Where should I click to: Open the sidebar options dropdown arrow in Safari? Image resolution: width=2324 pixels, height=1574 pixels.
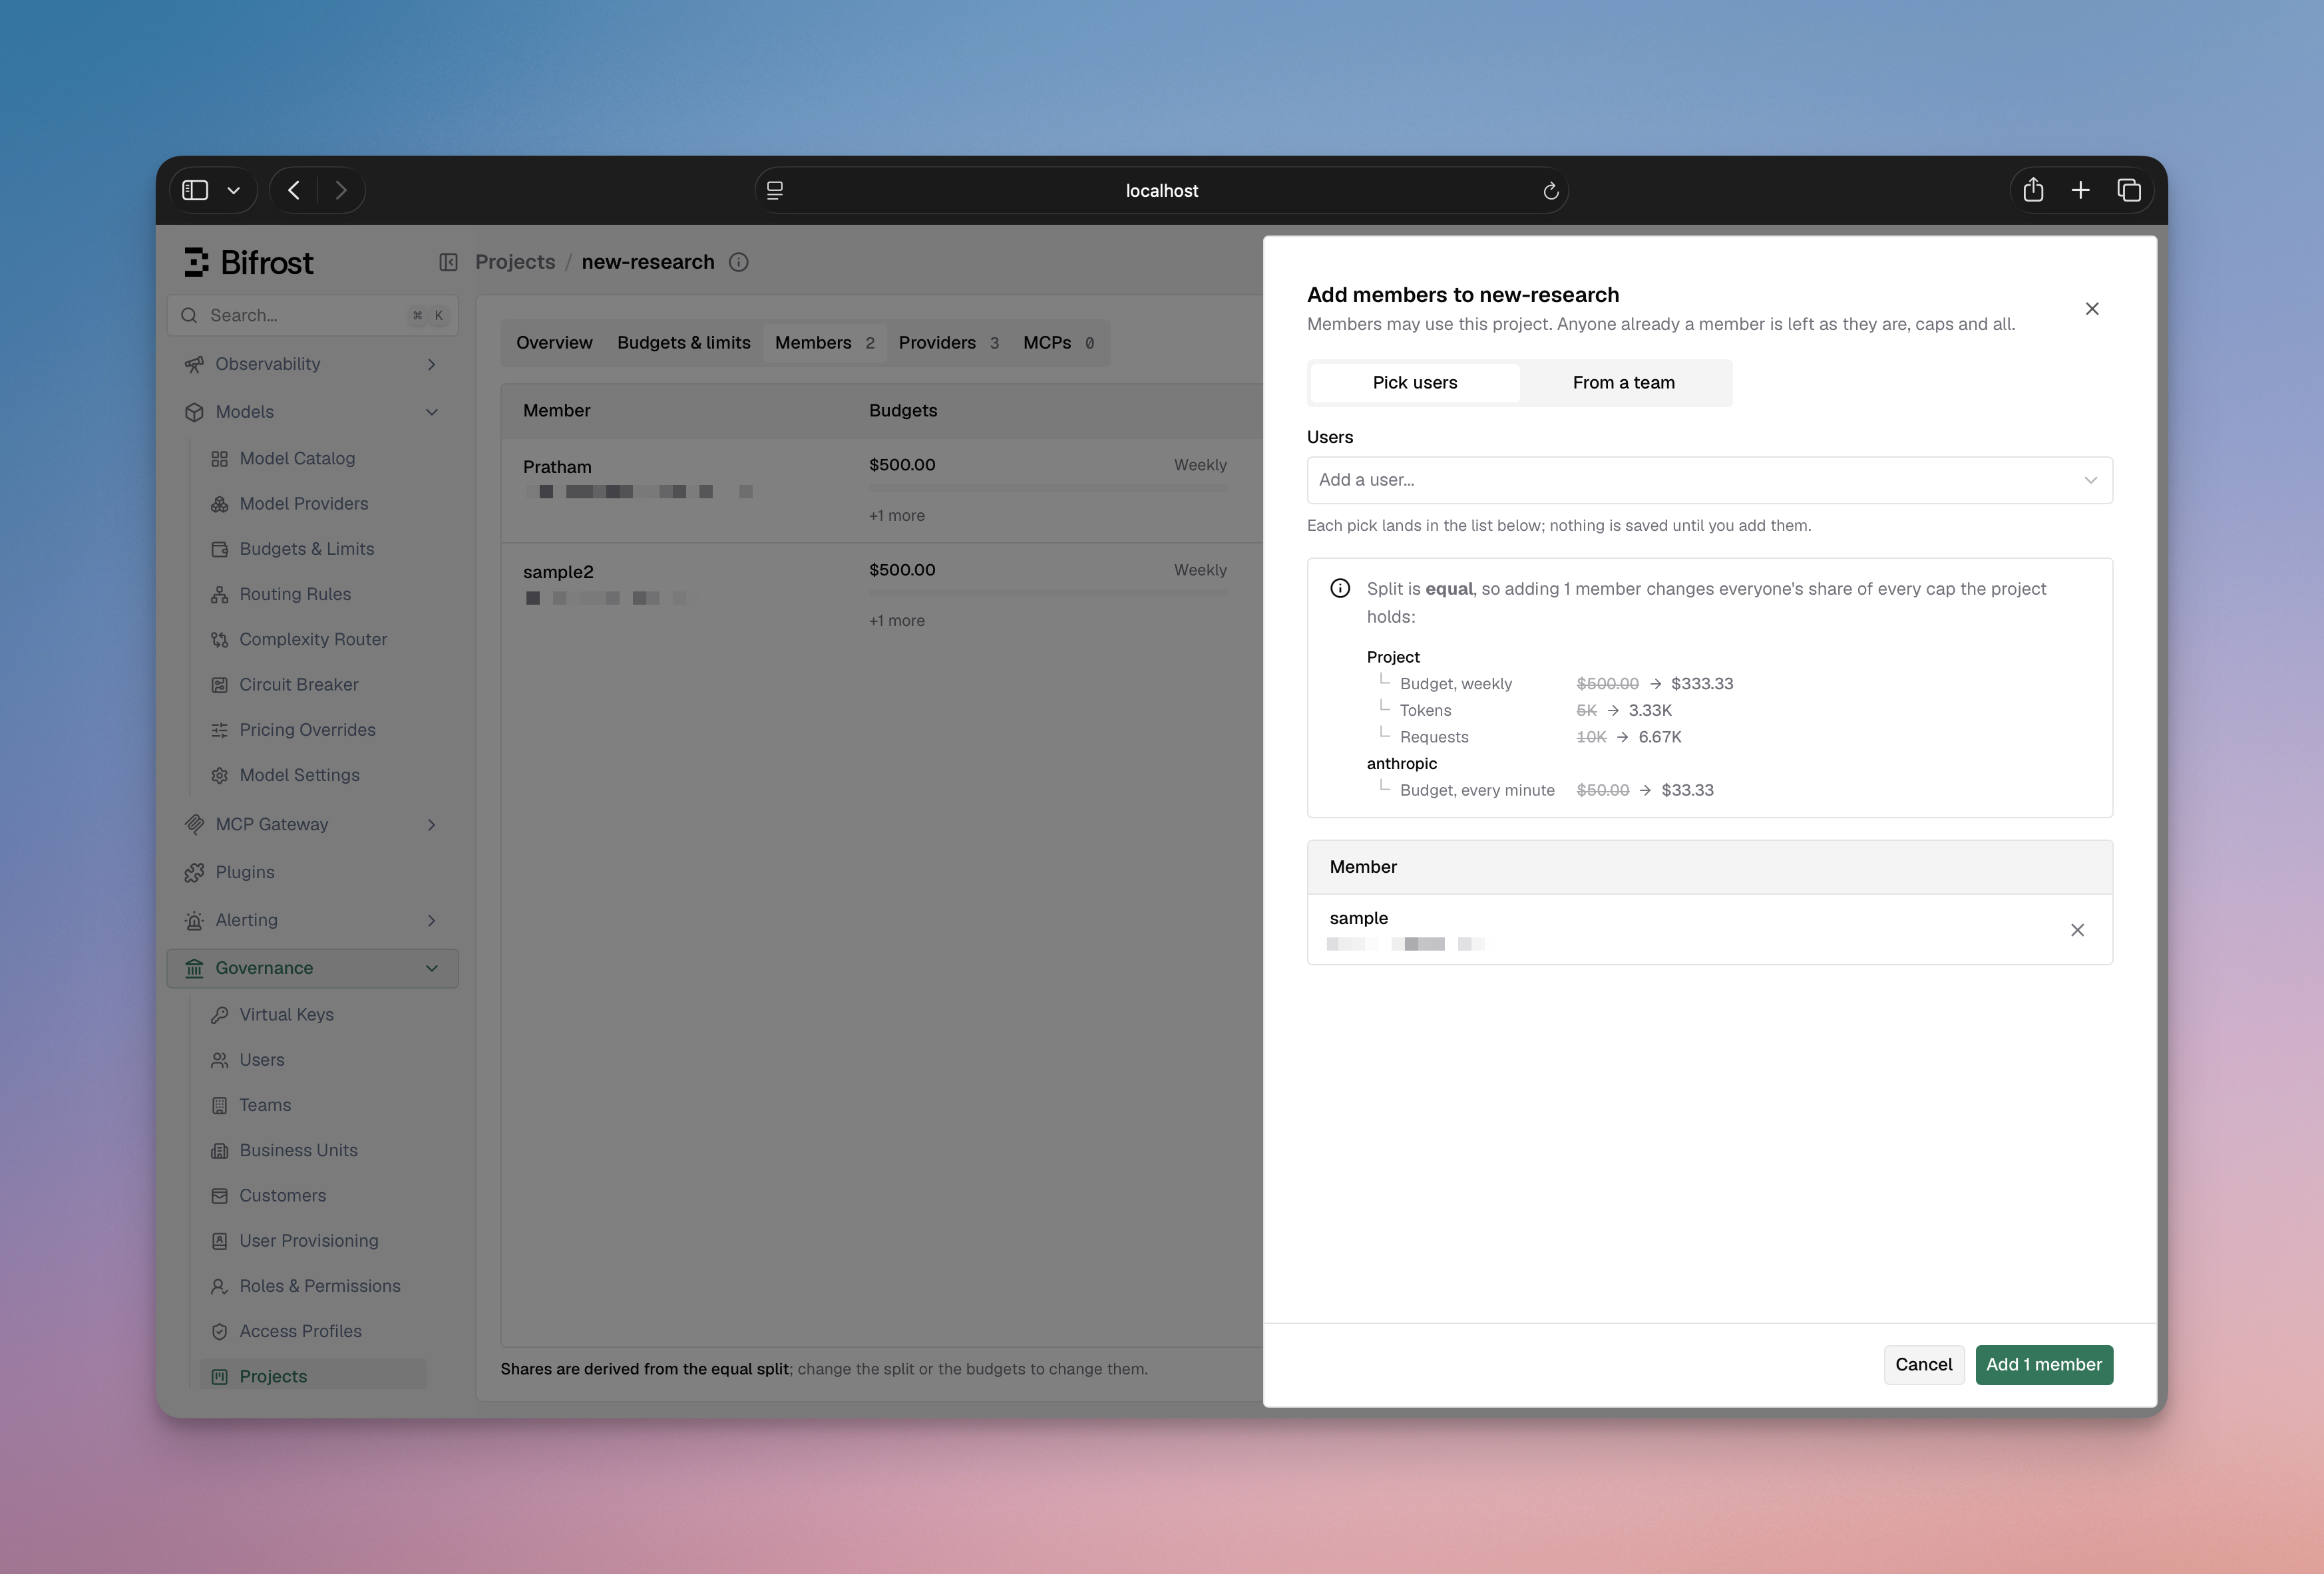click(234, 191)
